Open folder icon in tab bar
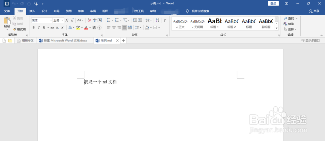The height and width of the screenshot is (141, 325). 10,41
